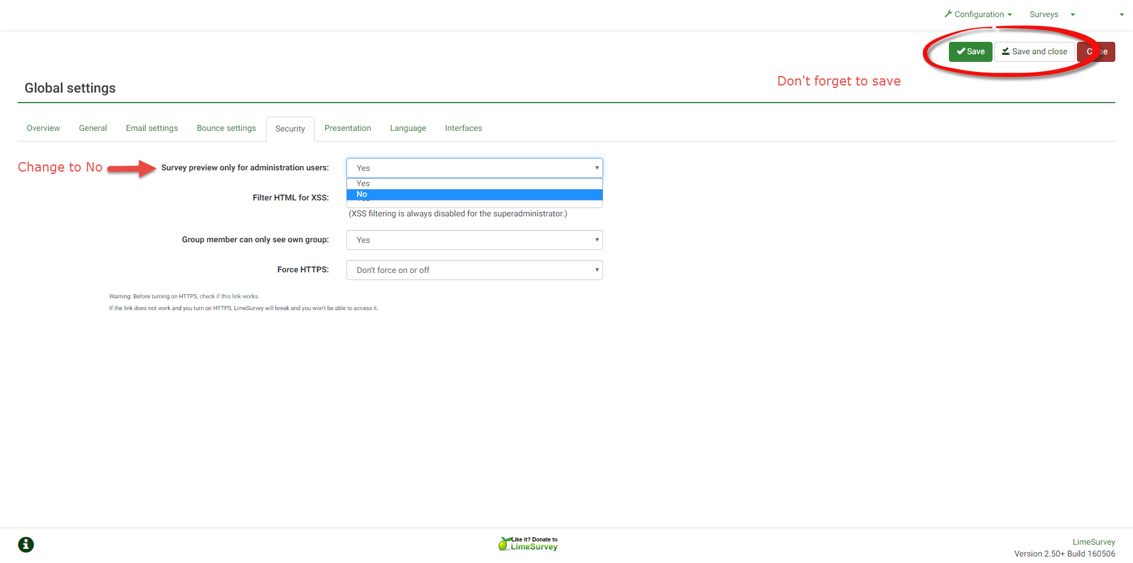Click the red Close button

(x=1096, y=52)
